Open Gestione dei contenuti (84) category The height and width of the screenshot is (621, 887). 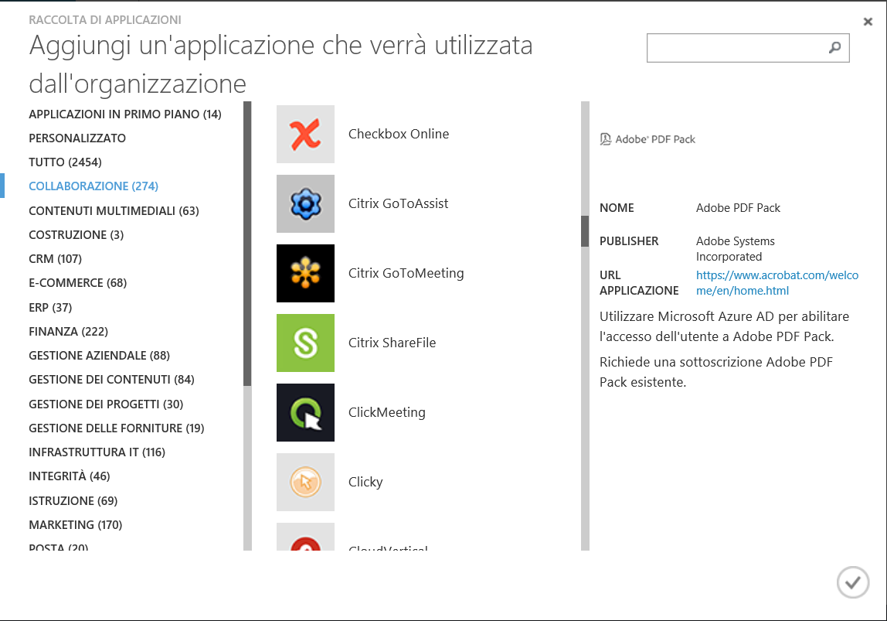[111, 379]
